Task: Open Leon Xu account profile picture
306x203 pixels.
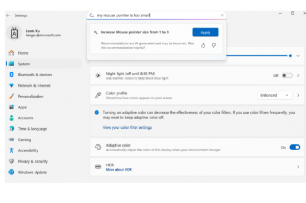Action: click(x=14, y=33)
